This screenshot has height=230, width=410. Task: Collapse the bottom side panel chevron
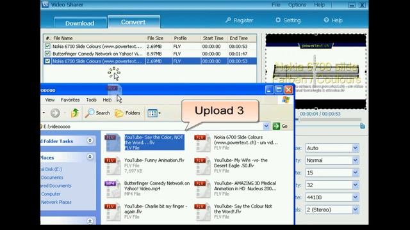(x=90, y=222)
